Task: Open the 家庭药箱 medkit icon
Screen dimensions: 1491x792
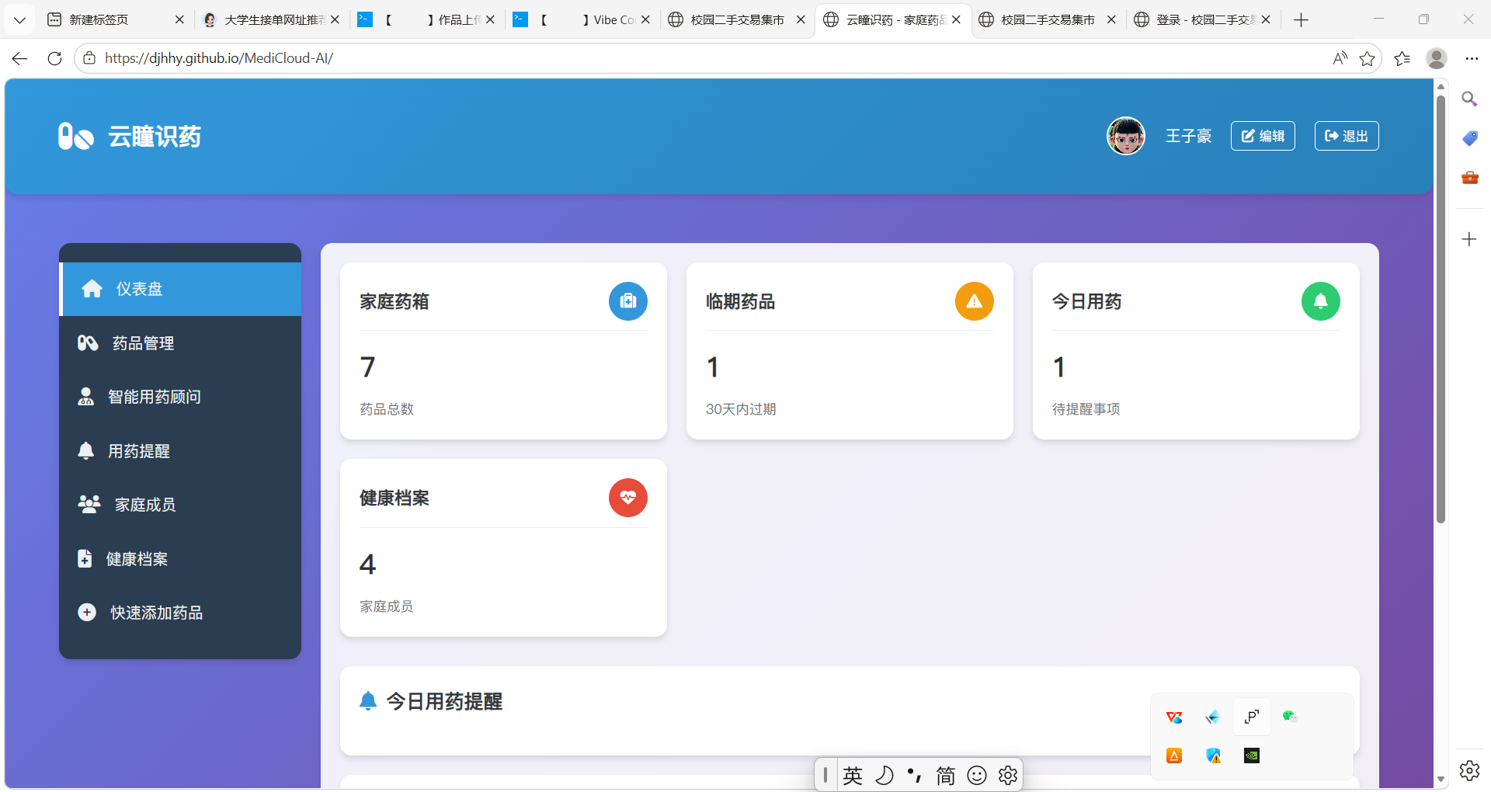Action: [627, 301]
